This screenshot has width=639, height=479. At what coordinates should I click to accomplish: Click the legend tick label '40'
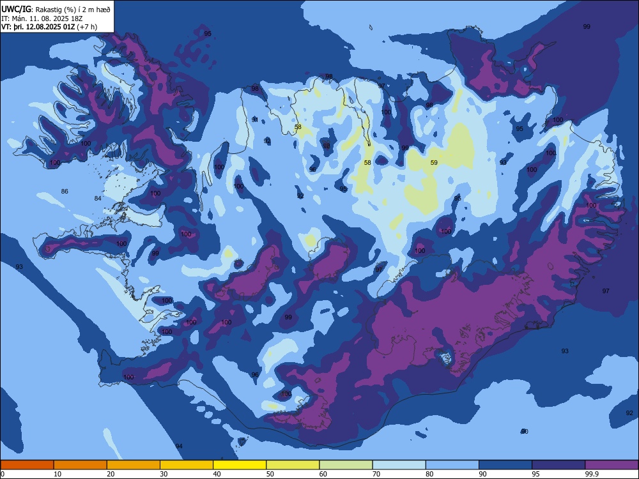[x=217, y=474]
